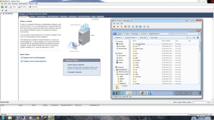Screen dimensions: 214x120
Task: Click Learn about vSphere link
Action: pyautogui.click(x=76, y=65)
